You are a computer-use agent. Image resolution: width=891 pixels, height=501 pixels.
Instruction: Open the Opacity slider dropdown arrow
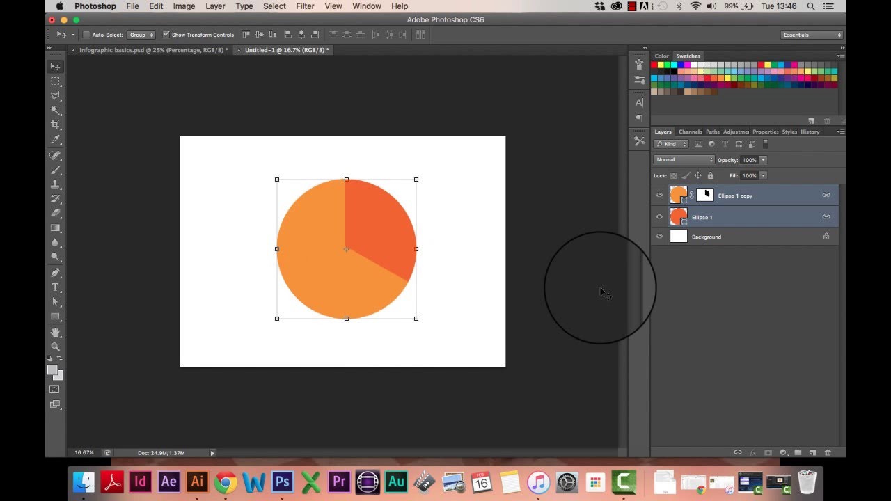tap(763, 160)
